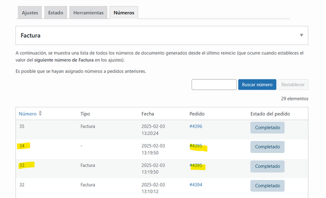This screenshot has height=198, width=326.
Task: Click Factura type in row 35
Action: coord(88,126)
